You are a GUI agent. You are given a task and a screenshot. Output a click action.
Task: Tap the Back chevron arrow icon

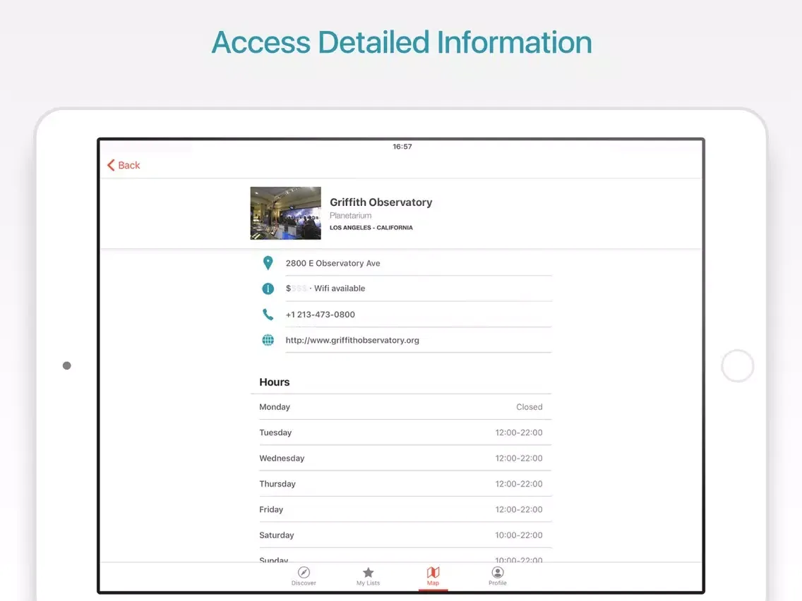(x=110, y=165)
